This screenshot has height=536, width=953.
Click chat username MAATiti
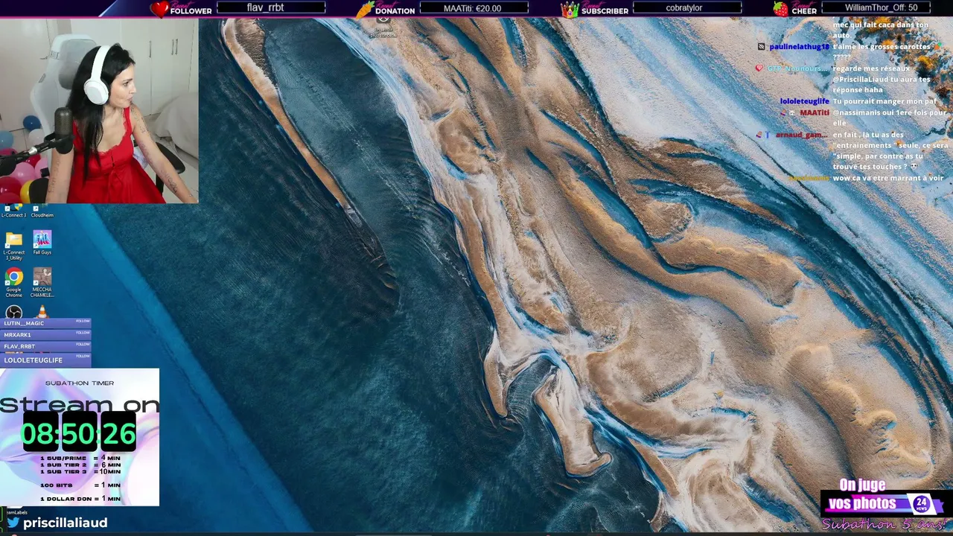815,112
